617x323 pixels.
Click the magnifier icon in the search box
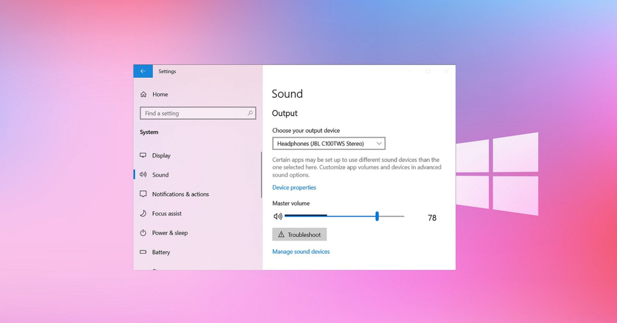249,113
